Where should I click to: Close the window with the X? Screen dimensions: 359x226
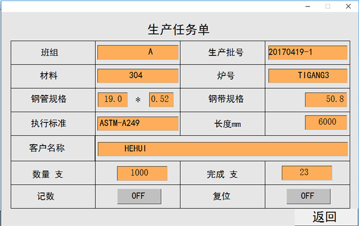348,6
